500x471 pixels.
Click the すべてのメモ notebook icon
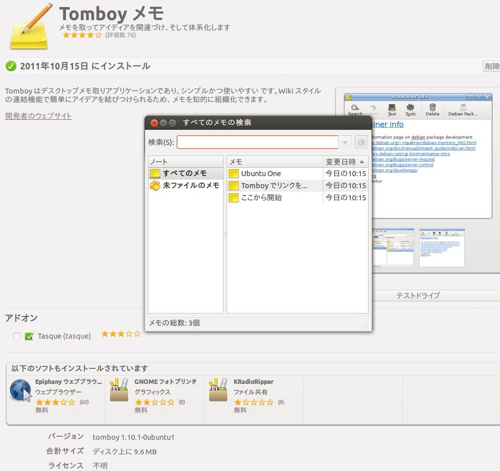[x=155, y=174]
